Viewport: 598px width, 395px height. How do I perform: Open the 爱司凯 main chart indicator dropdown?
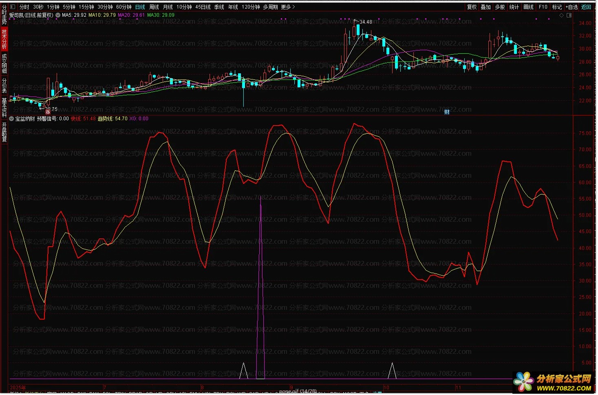[58, 15]
